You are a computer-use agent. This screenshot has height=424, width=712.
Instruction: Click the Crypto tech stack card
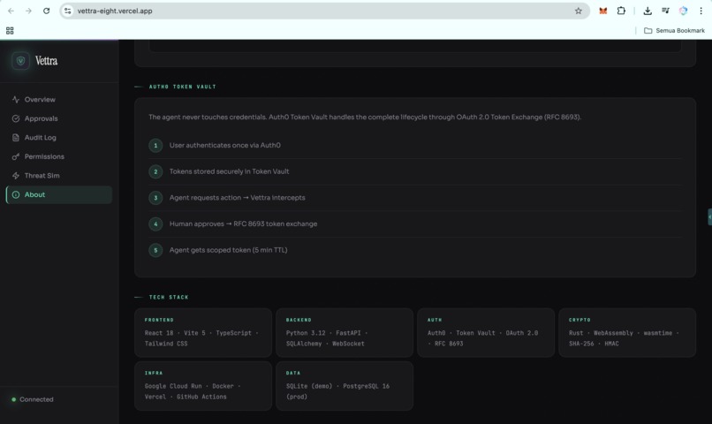click(627, 333)
